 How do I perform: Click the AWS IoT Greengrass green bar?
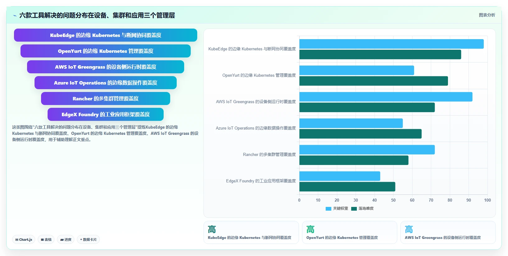coord(367,107)
